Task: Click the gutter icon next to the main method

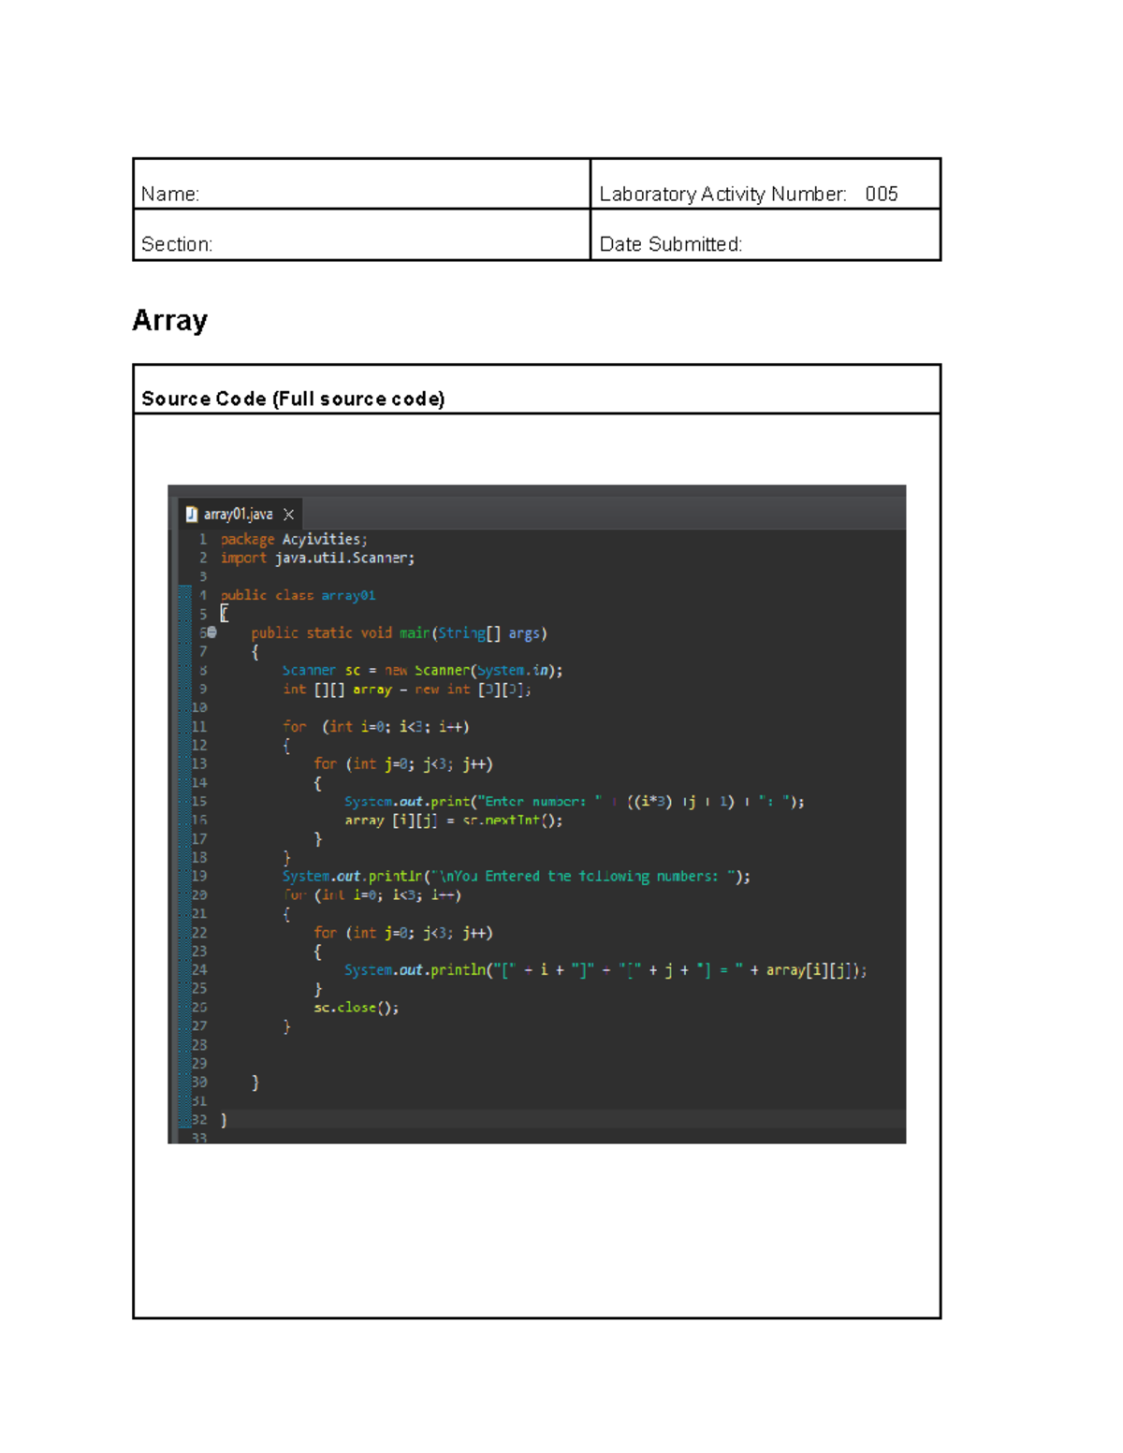Action: (212, 632)
